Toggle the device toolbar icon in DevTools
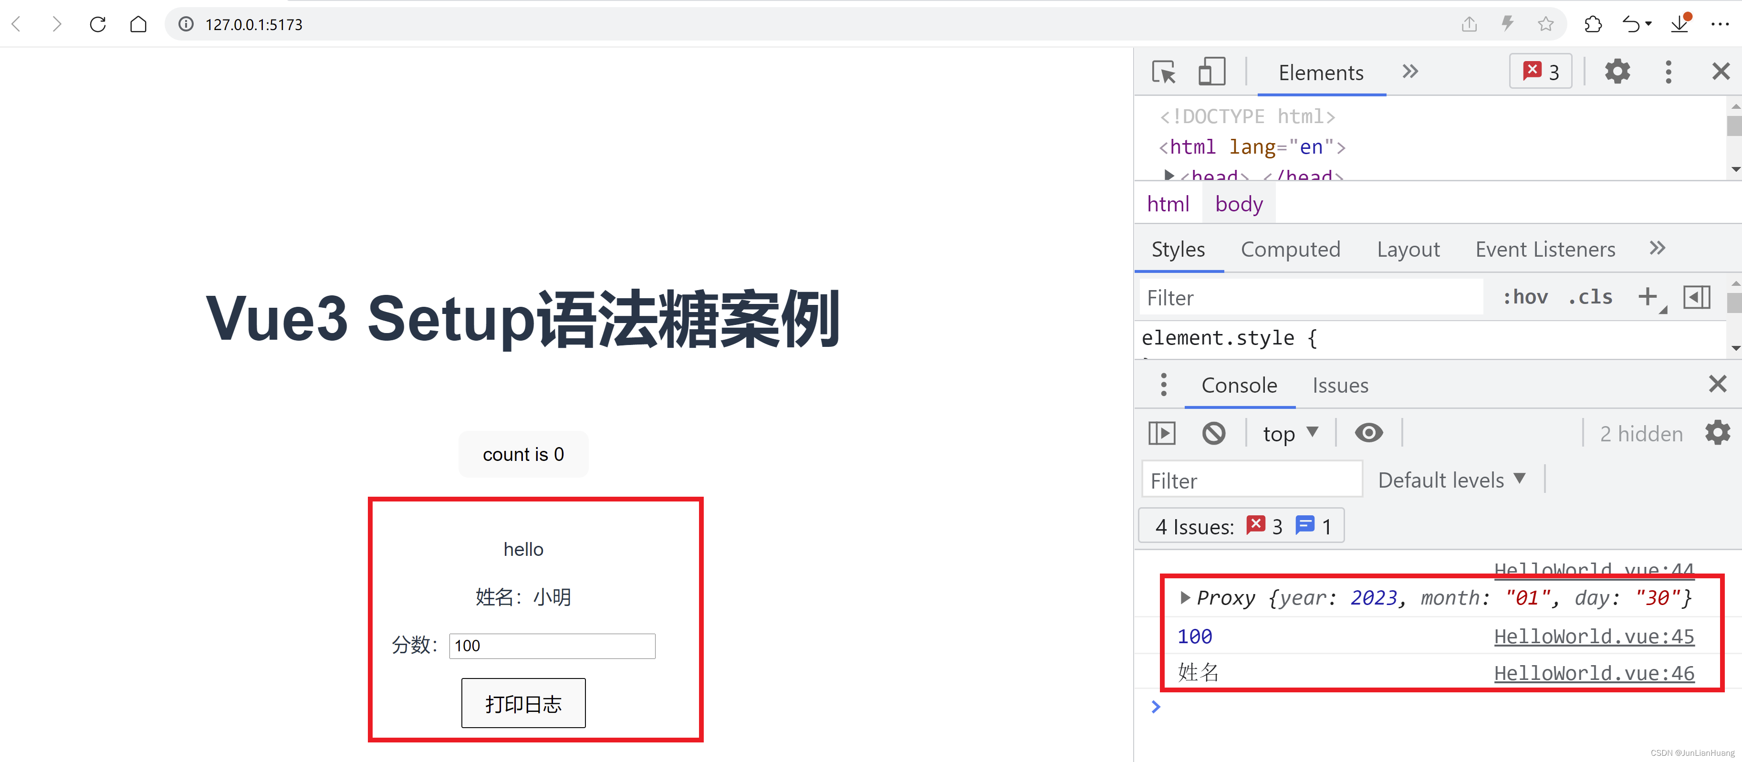 (1211, 72)
